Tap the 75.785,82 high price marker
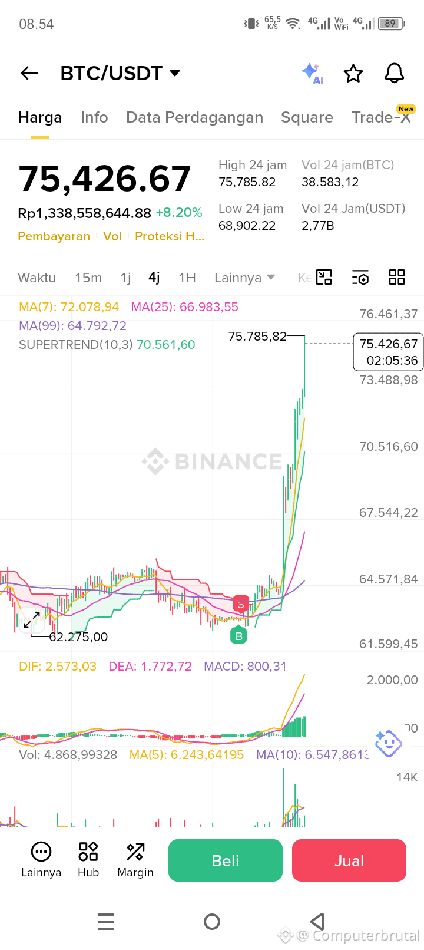Viewport: 424px width, 950px height. (257, 337)
